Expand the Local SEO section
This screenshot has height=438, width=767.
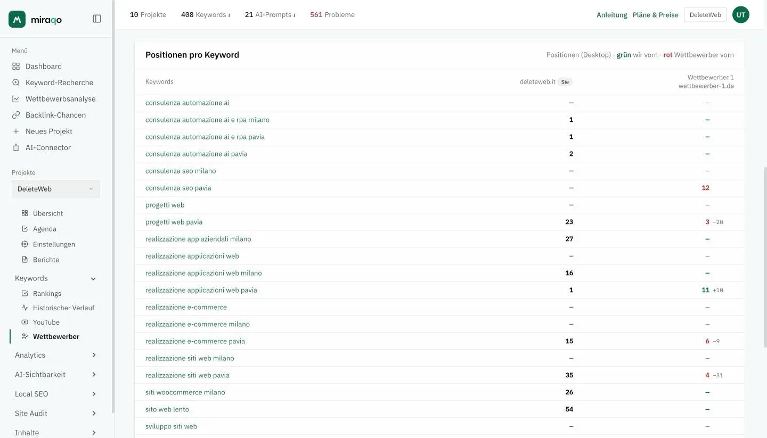(94, 394)
